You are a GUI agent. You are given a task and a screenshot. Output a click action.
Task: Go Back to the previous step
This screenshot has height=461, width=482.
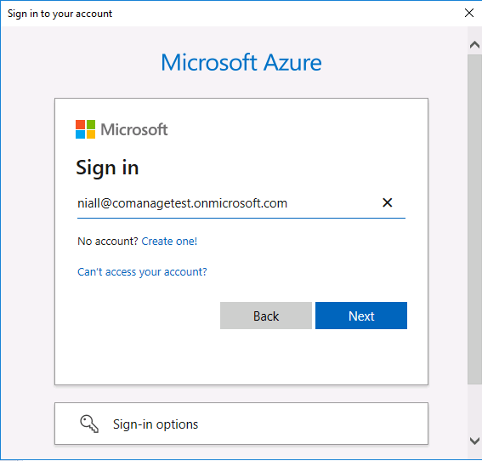point(266,316)
